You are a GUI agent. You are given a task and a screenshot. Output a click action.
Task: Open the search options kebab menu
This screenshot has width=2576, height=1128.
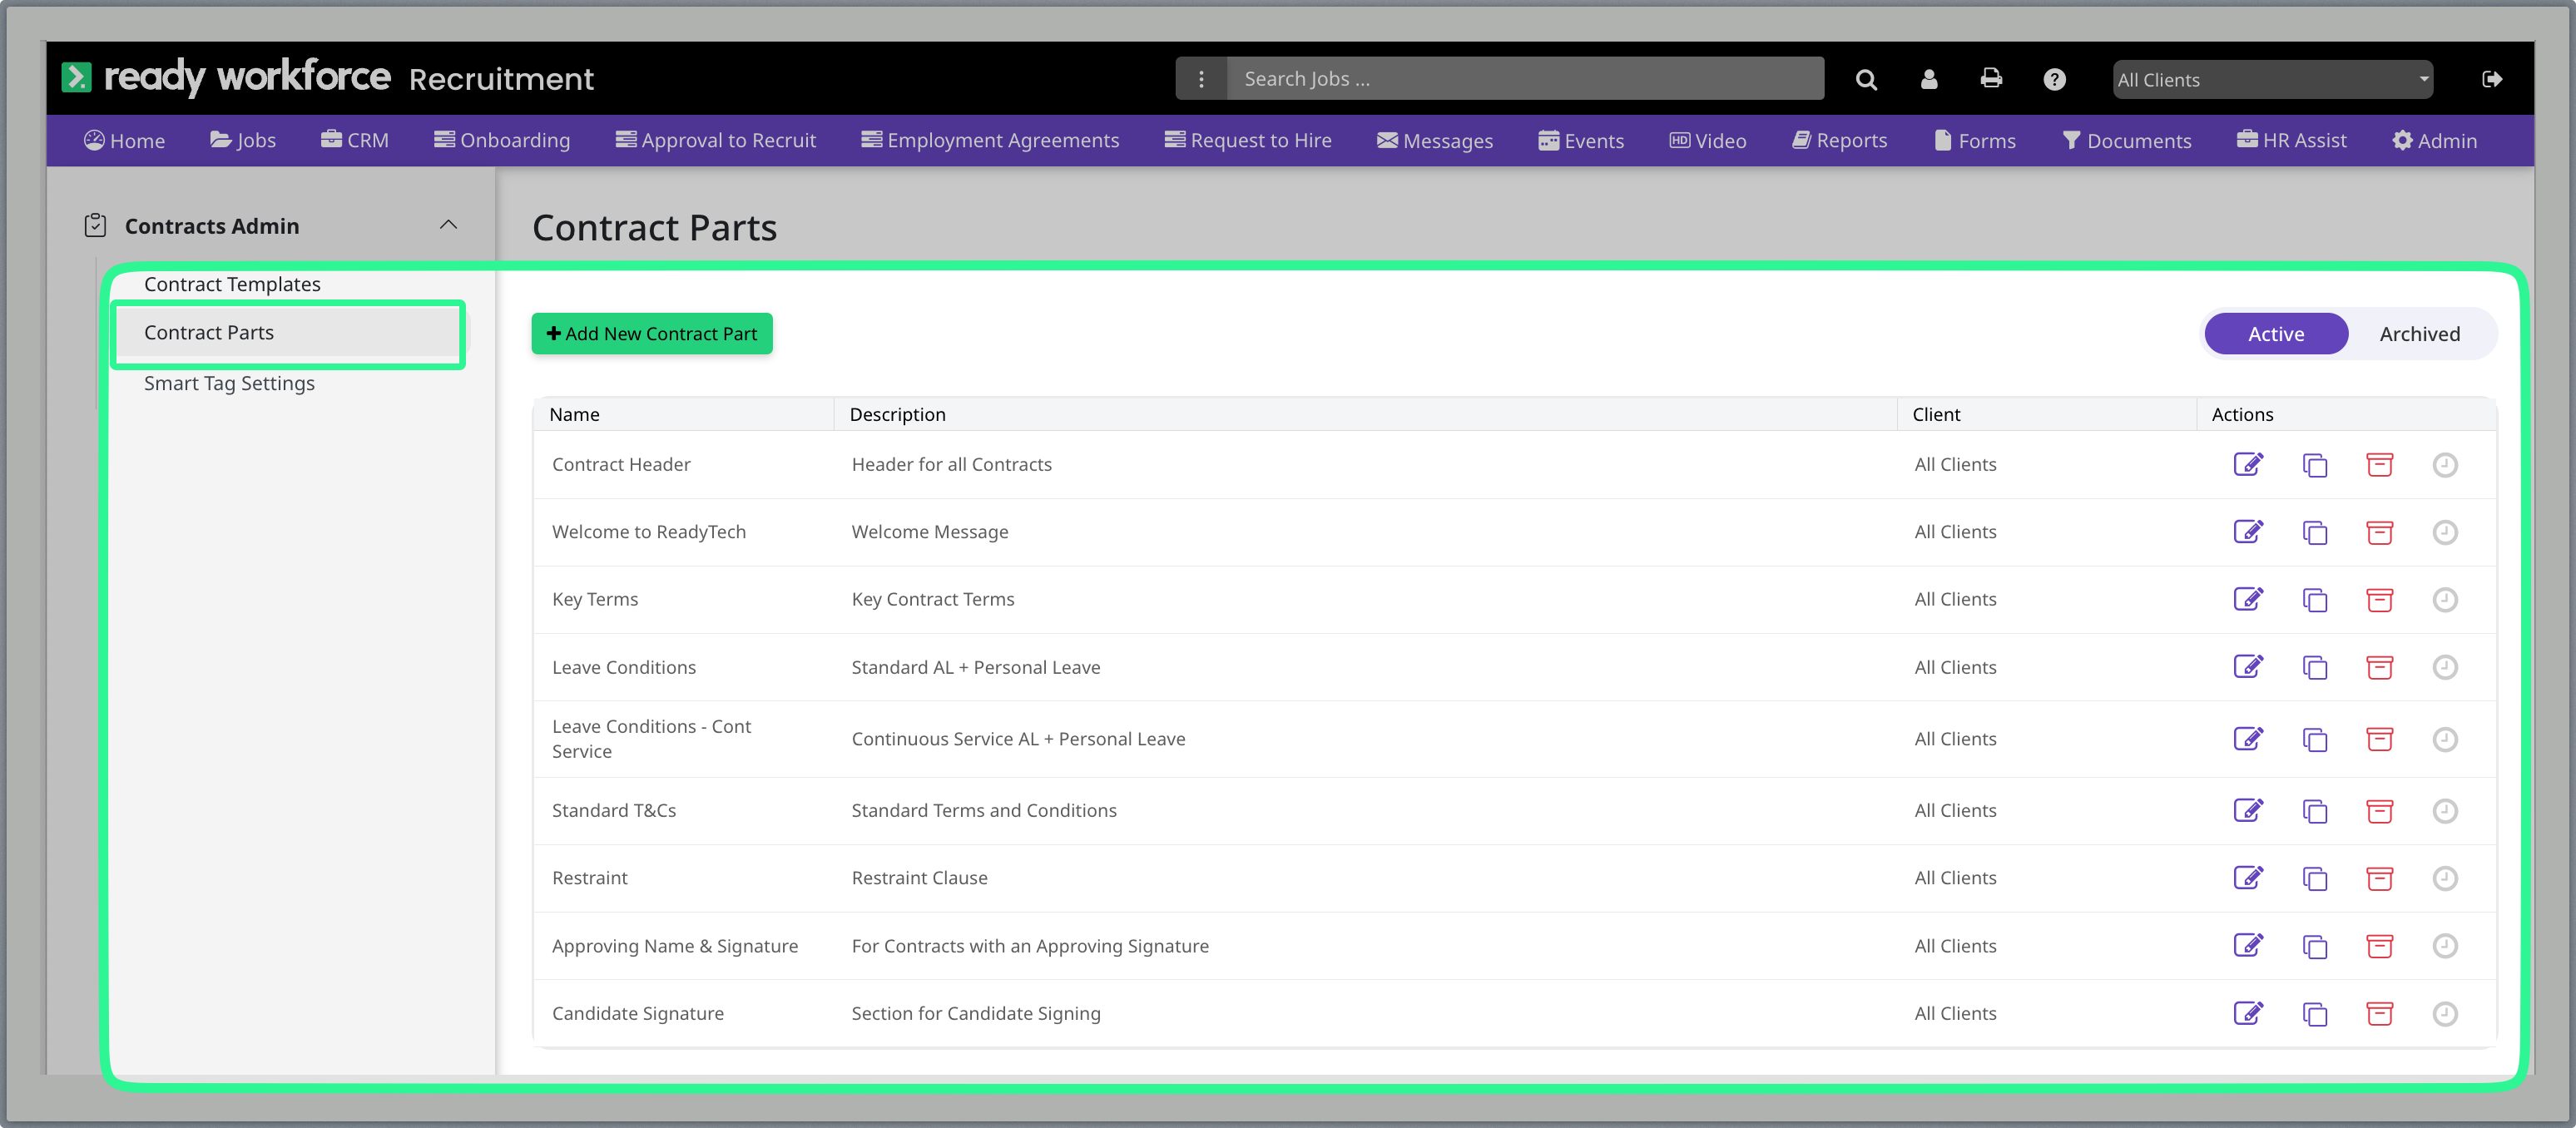[x=1200, y=79]
